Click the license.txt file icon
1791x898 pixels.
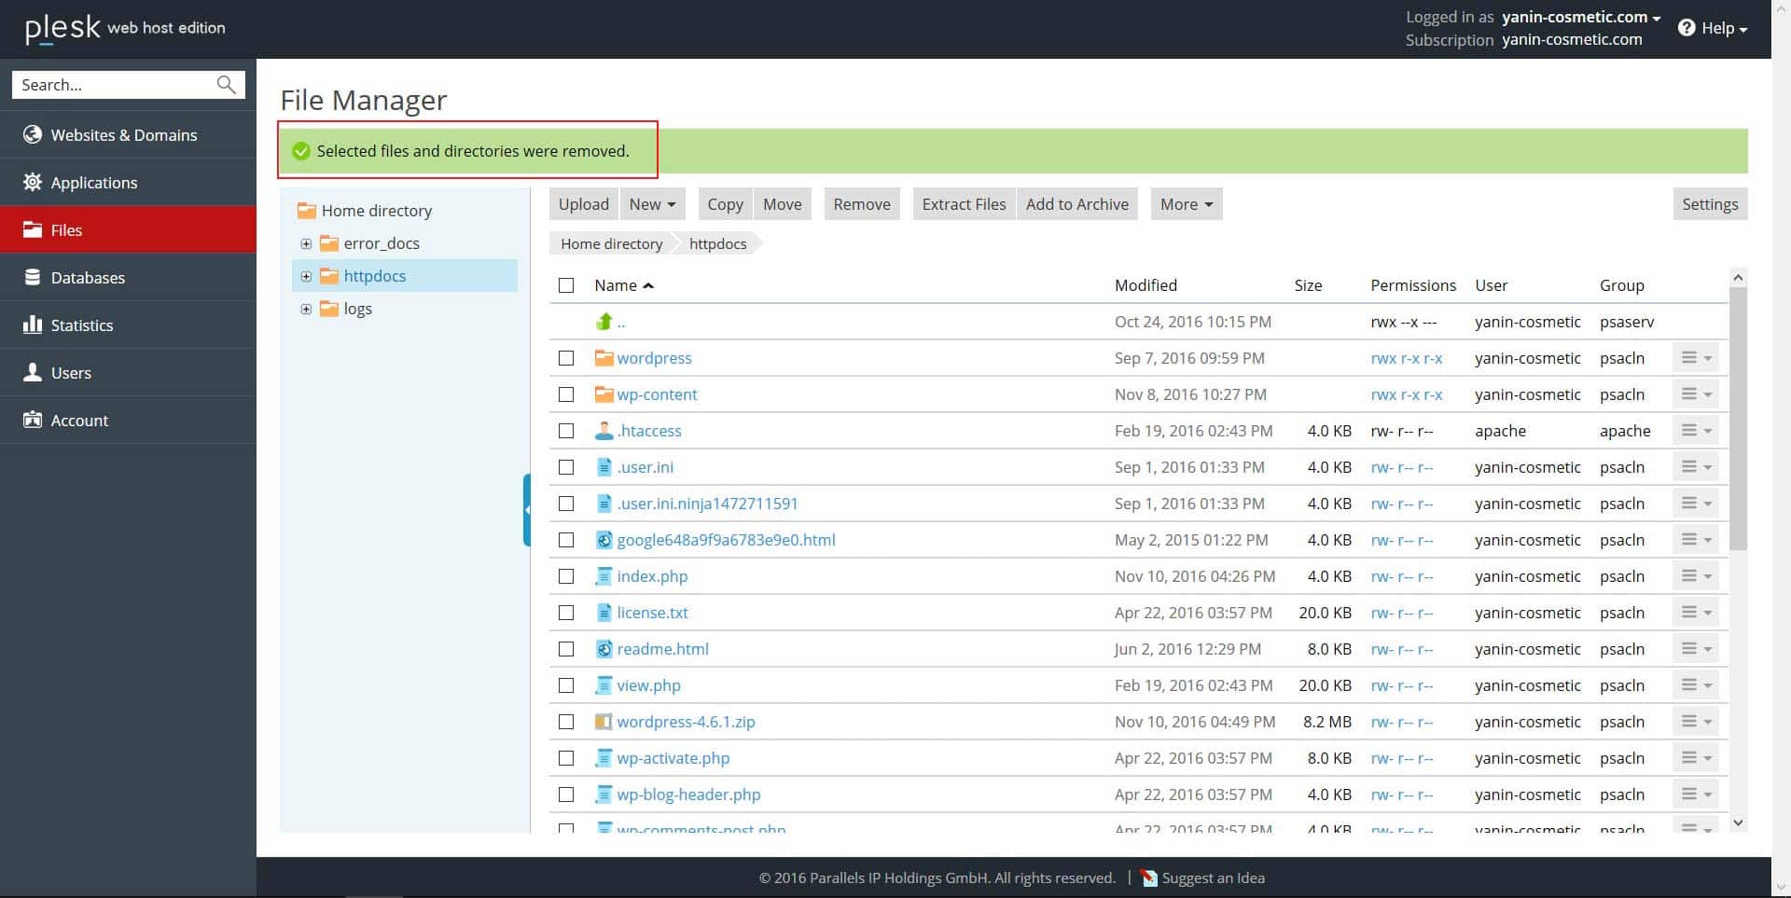click(x=604, y=613)
